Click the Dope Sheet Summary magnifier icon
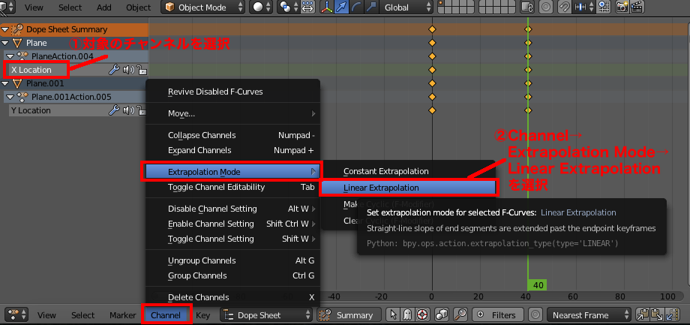Viewport: 690px width, 325px height. tap(17, 29)
